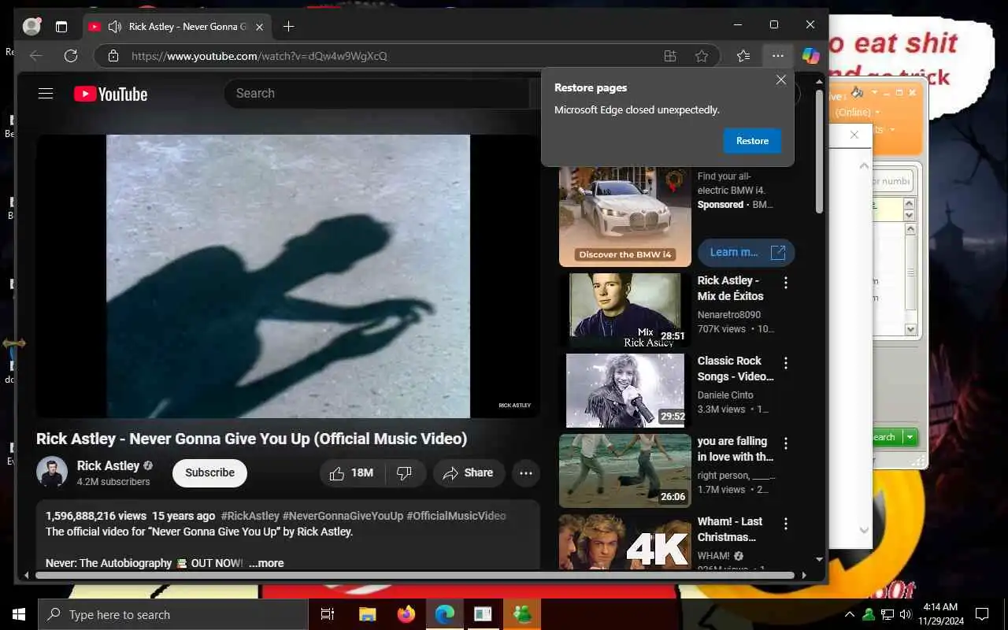Open the BMW i4 ad thumbnail
Screen dimensions: 1008x630
[x=625, y=217]
